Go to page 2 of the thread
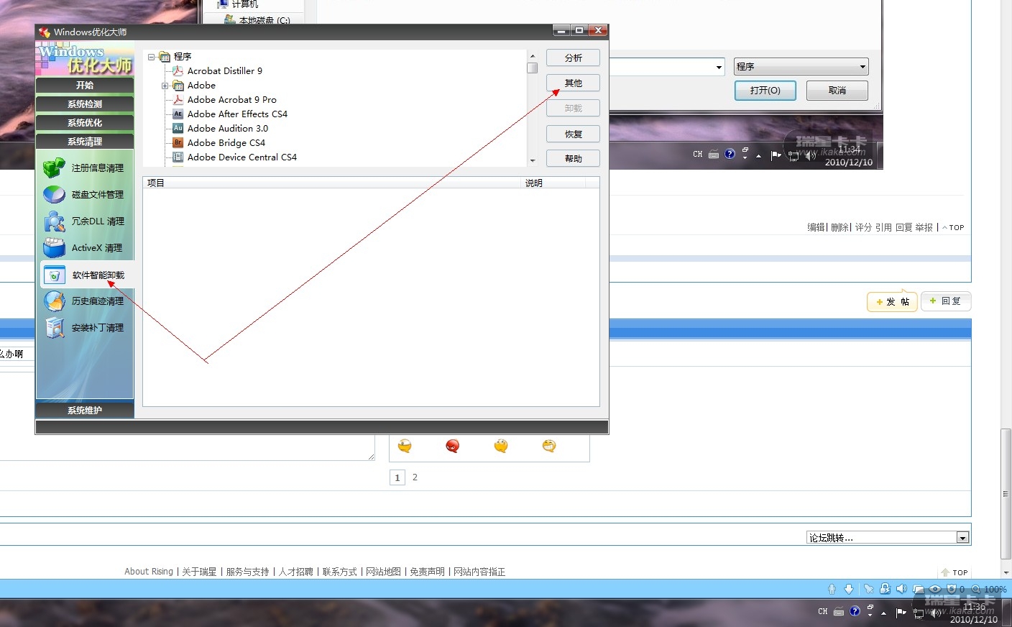 [415, 477]
